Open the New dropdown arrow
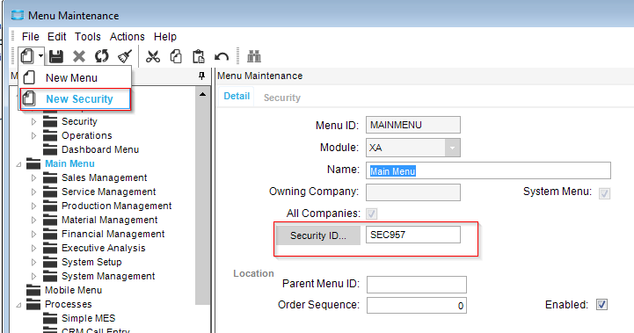This screenshot has height=333, width=634. pyautogui.click(x=40, y=56)
